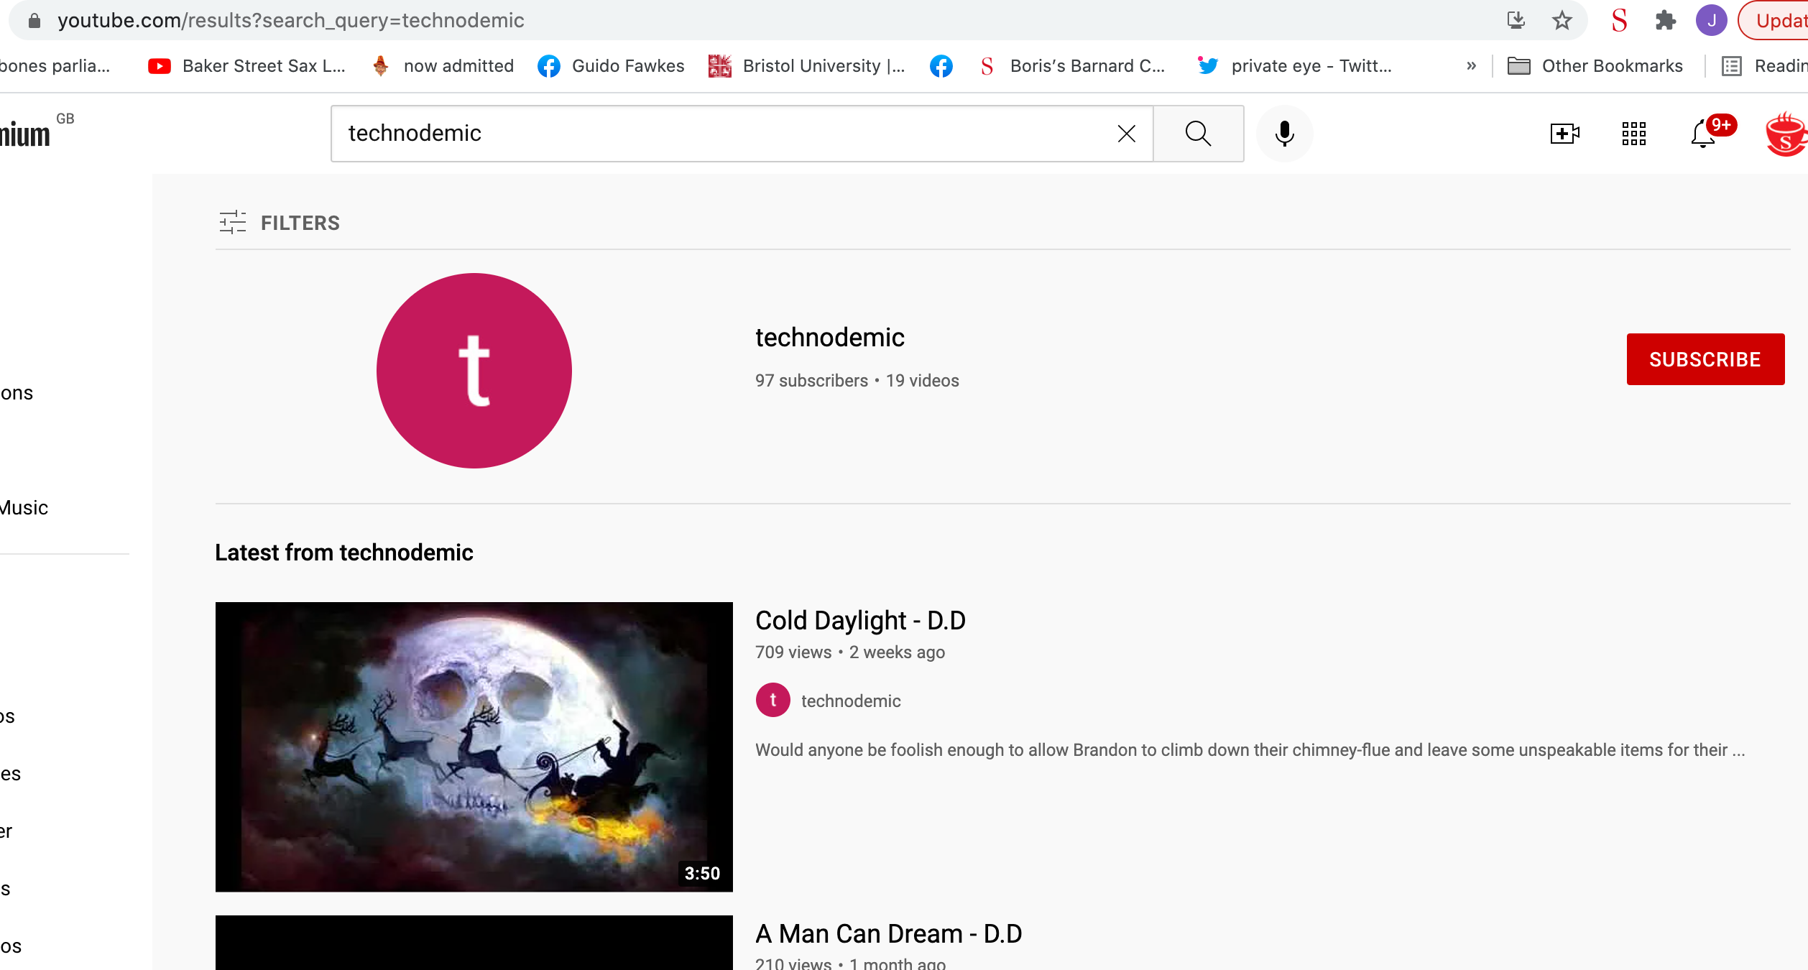The height and width of the screenshot is (970, 1808).
Task: Open the notifications bell
Action: click(1704, 134)
